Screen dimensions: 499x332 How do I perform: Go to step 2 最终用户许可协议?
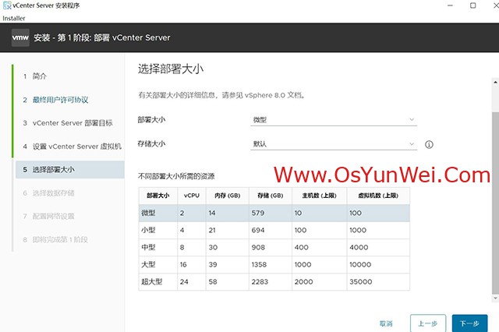55,100
